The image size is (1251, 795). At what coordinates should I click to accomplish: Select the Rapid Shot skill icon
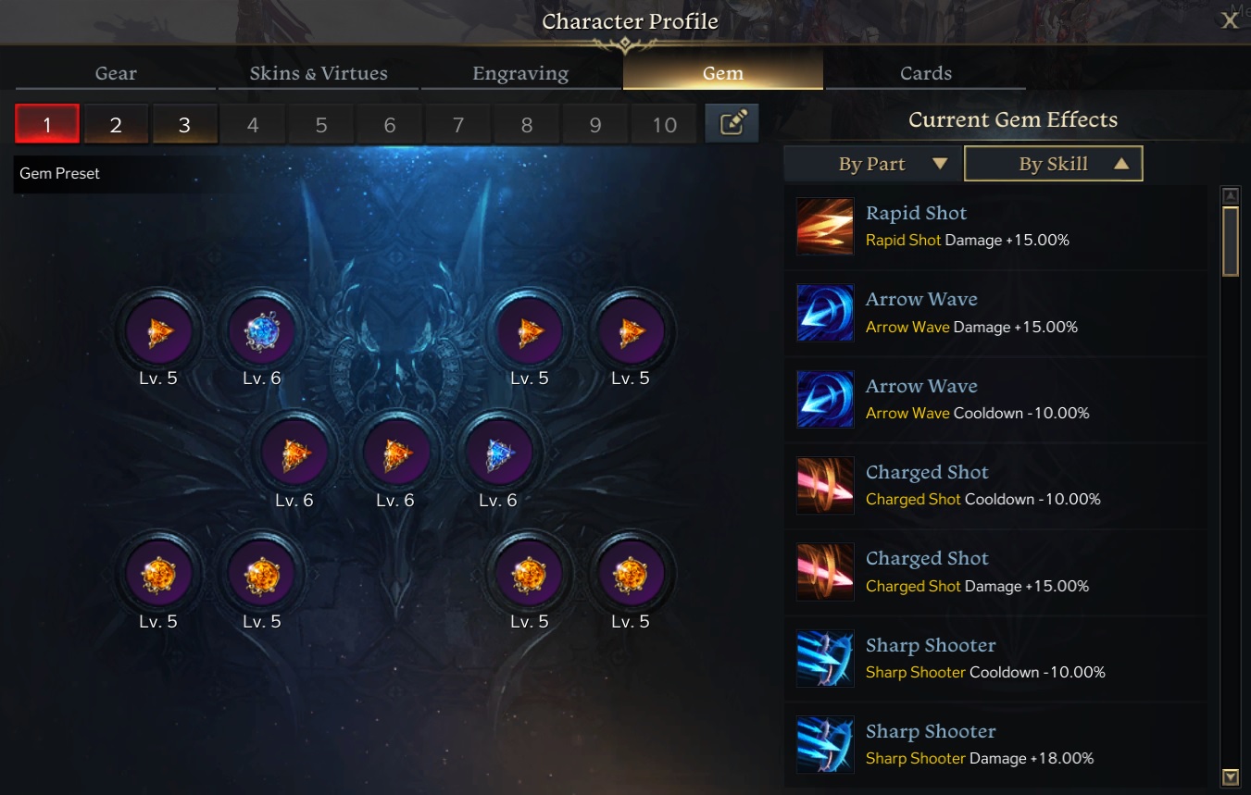click(x=825, y=227)
